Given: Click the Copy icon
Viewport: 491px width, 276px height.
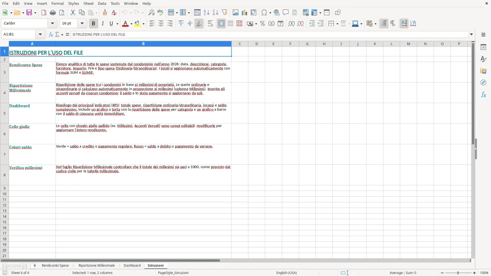Looking at the screenshot, I should click(82, 13).
